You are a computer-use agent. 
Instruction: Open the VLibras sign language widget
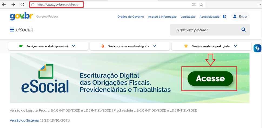257,48
